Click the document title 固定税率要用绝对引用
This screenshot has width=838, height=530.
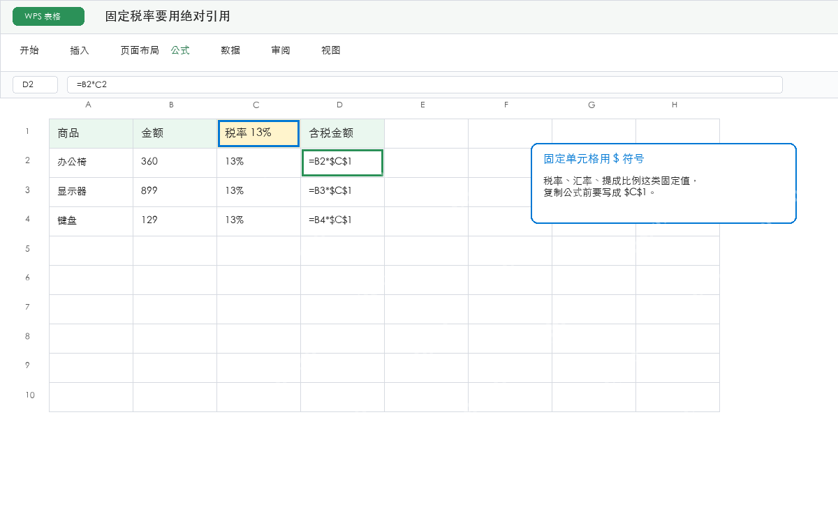[x=168, y=16]
